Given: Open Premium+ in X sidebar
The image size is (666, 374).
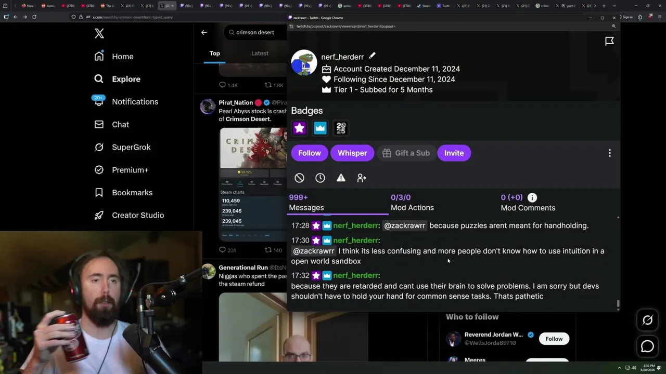Looking at the screenshot, I should pyautogui.click(x=130, y=170).
